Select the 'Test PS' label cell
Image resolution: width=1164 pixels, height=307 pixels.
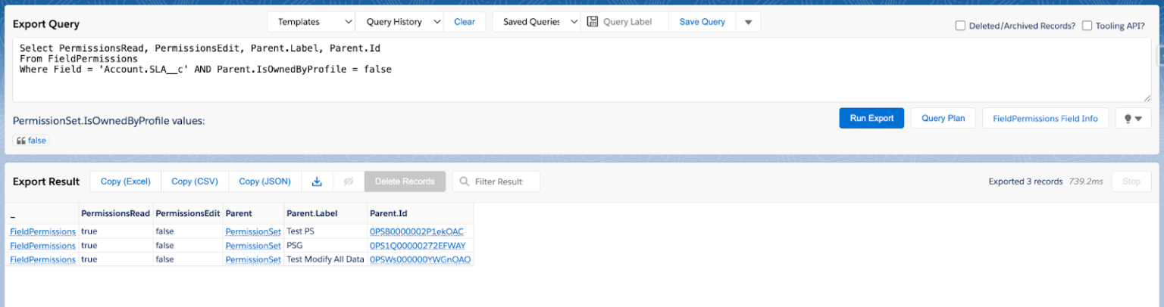[x=326, y=231]
